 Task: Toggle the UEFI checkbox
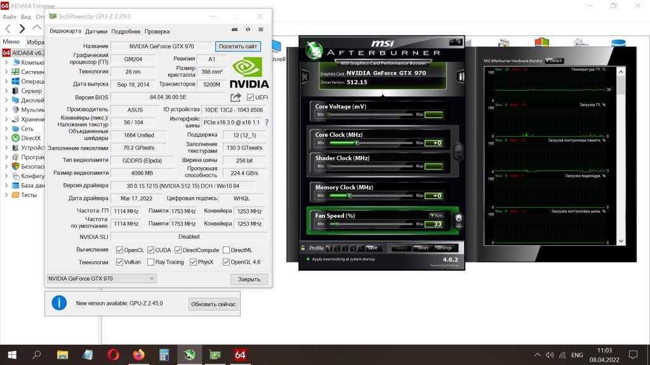click(x=250, y=97)
